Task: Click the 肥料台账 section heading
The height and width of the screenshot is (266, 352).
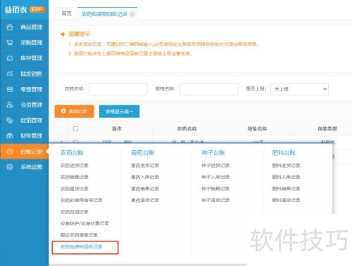Action: [x=284, y=153]
